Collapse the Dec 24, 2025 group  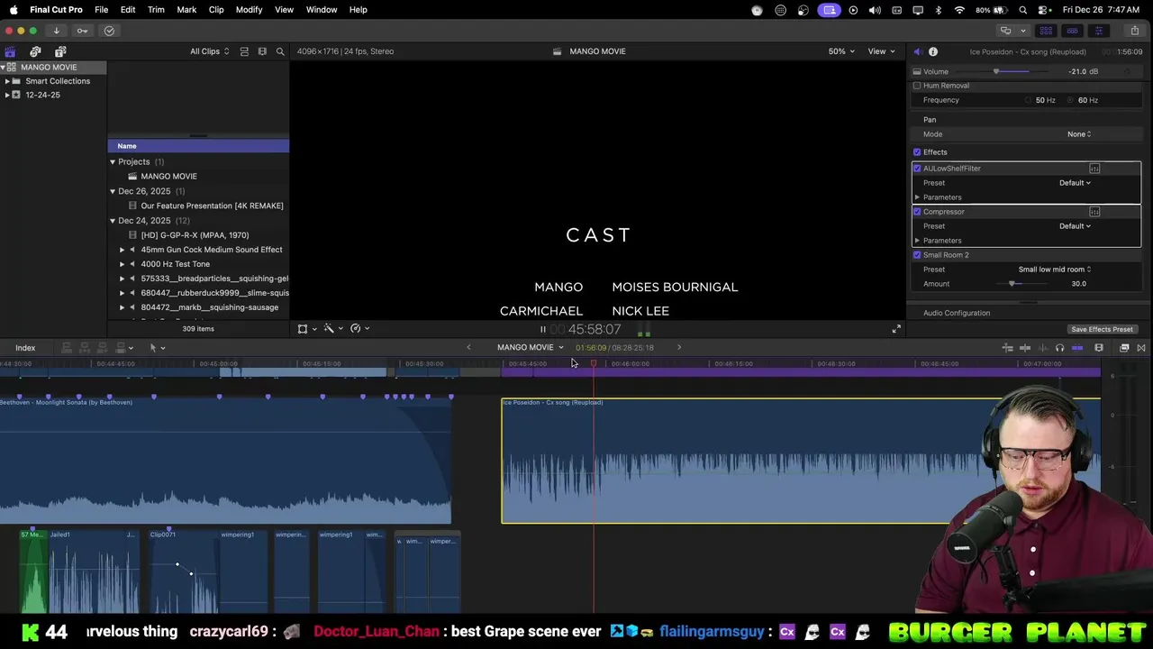click(113, 221)
